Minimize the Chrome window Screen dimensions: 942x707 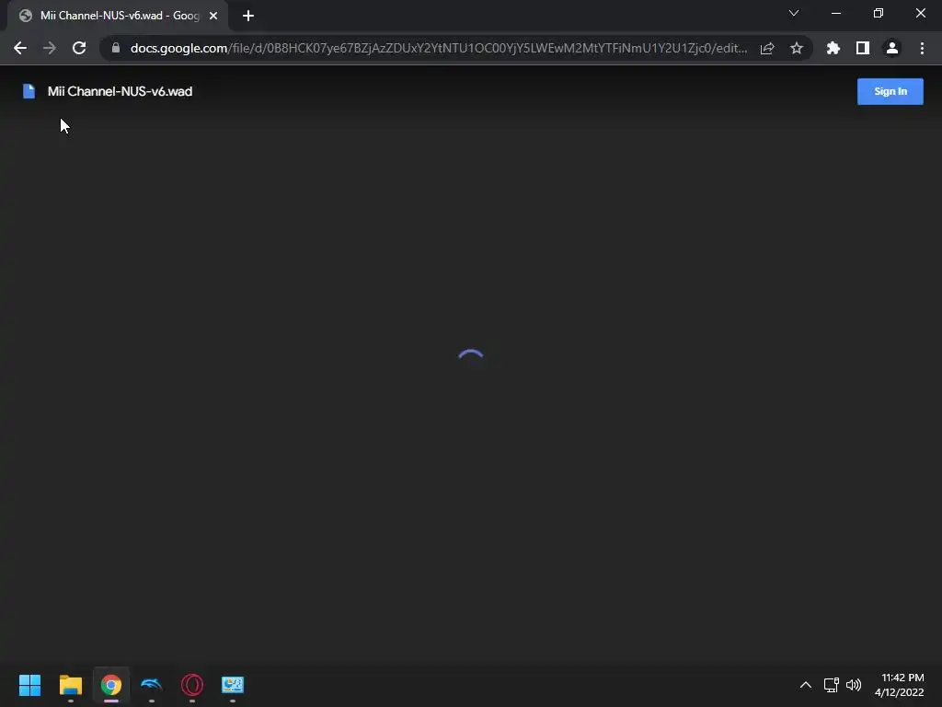pyautogui.click(x=835, y=13)
